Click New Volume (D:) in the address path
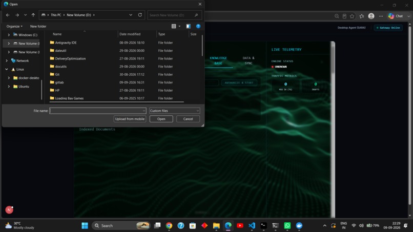413x232 pixels. [79, 15]
